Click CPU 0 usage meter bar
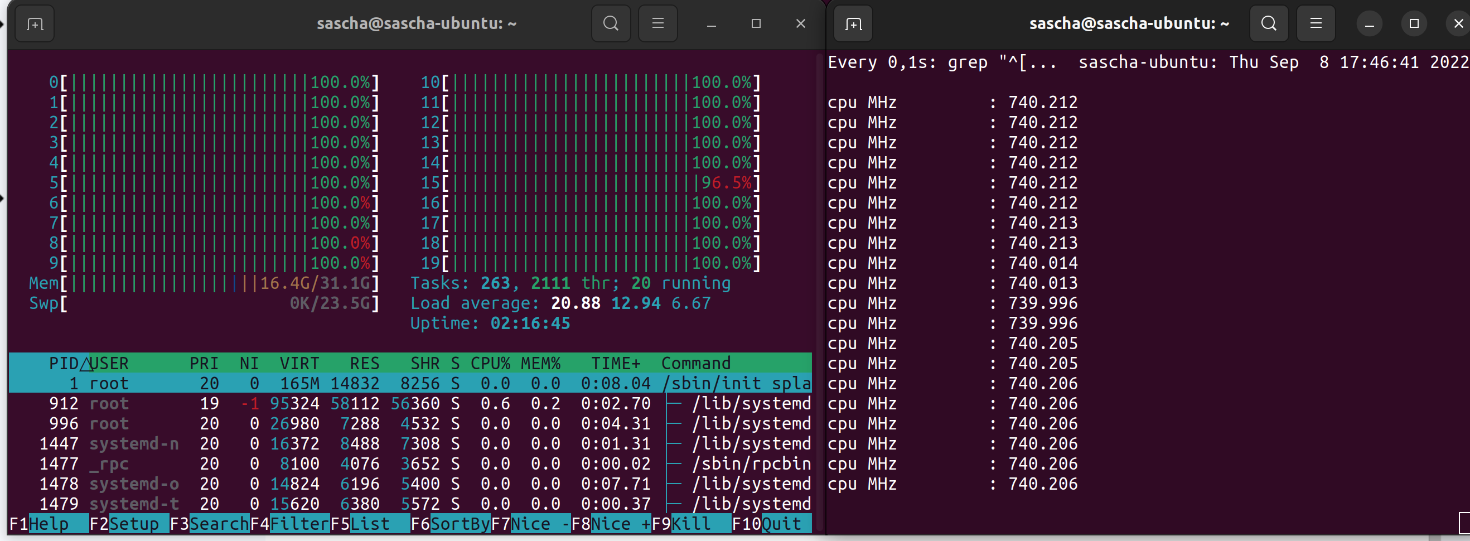This screenshot has height=541, width=1470. point(214,82)
